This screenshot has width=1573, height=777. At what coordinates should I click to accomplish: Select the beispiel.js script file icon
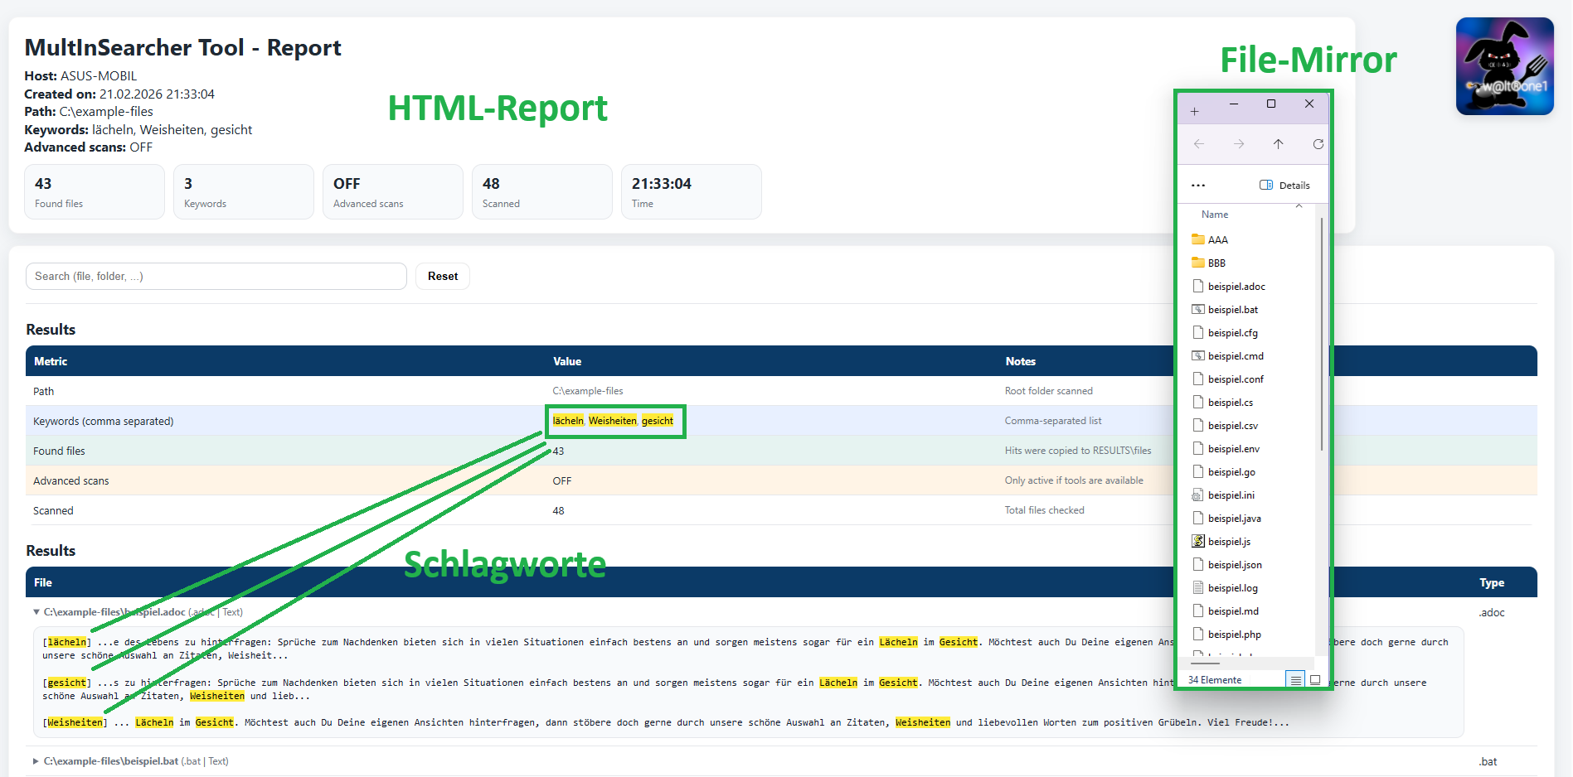pyautogui.click(x=1197, y=541)
